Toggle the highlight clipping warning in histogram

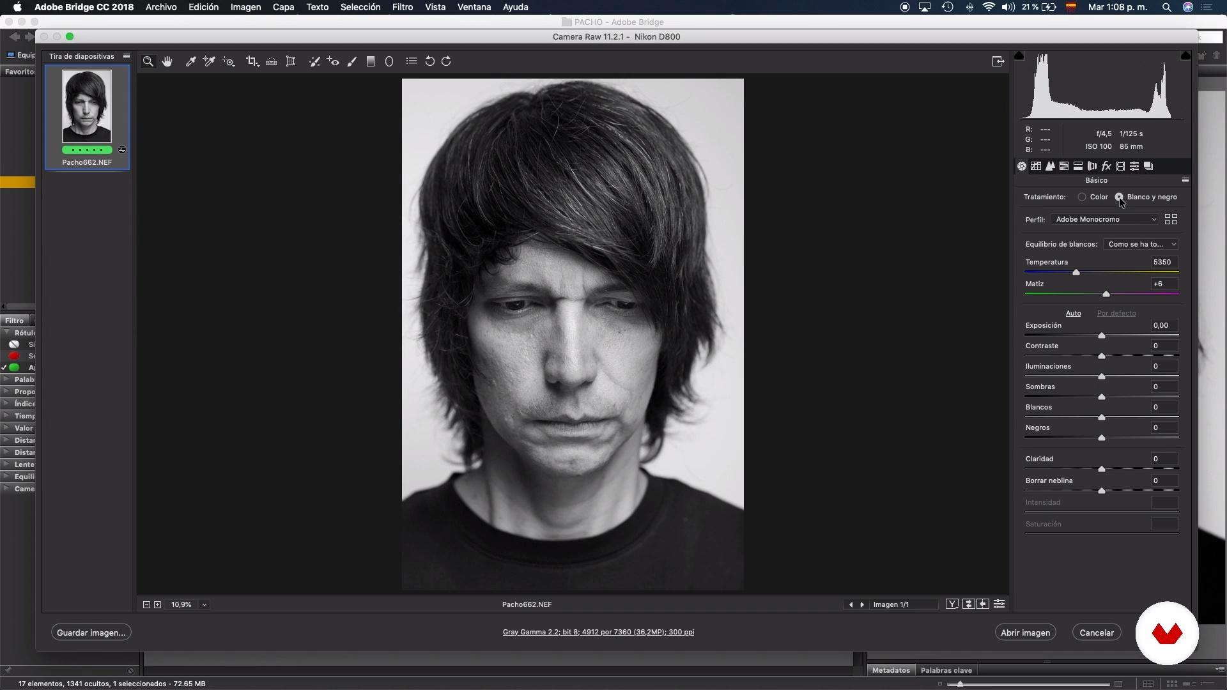point(1185,56)
